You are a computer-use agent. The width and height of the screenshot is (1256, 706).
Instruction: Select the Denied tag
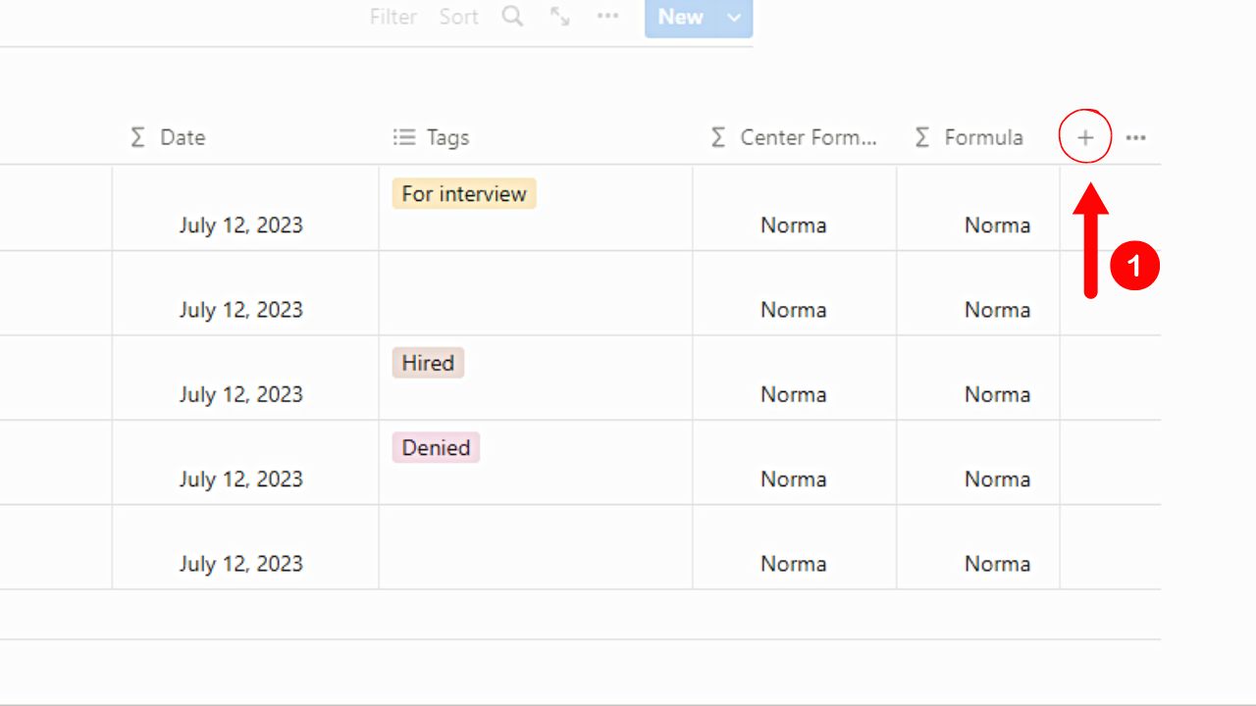coord(435,447)
